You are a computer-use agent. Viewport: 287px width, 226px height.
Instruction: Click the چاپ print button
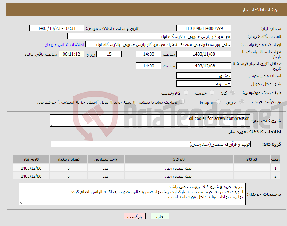tap(160, 216)
